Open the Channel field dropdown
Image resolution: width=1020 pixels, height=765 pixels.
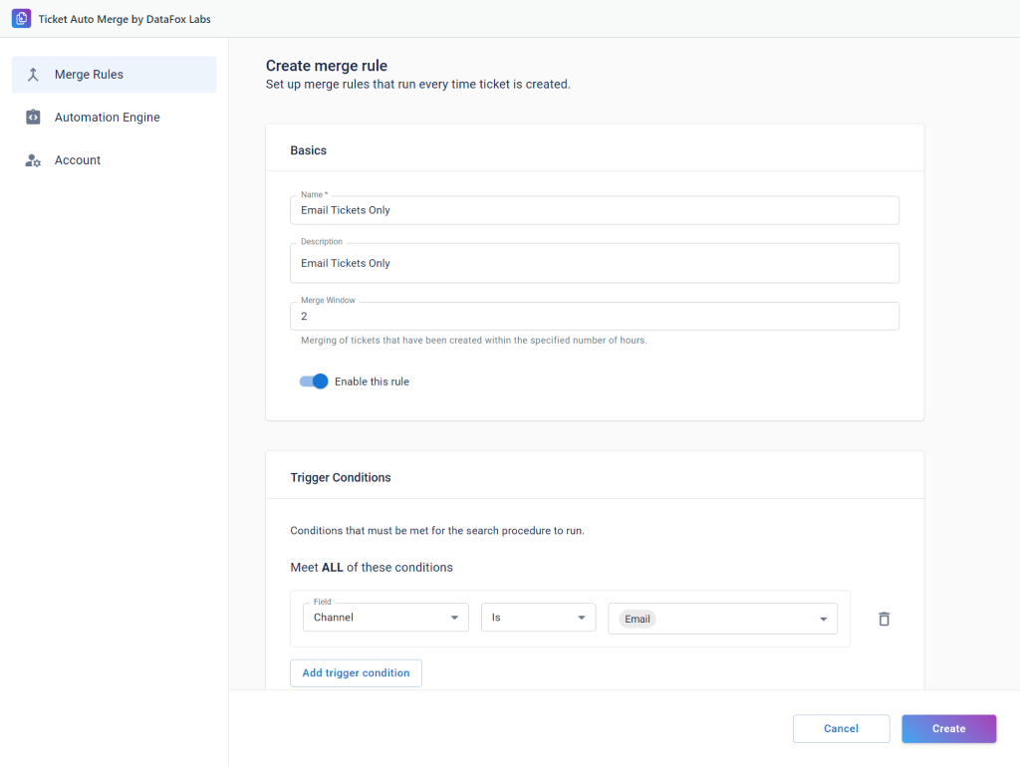(385, 618)
